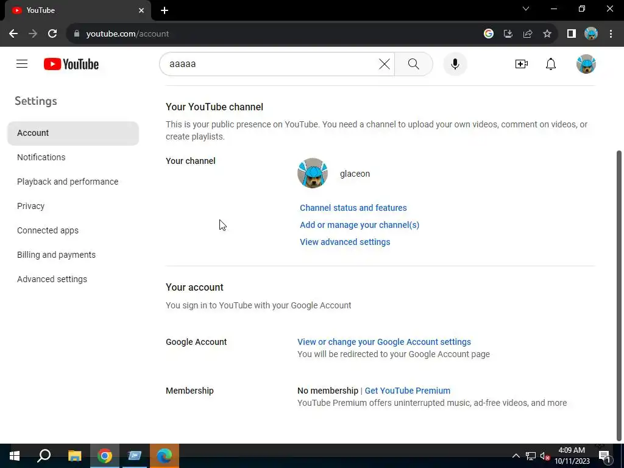This screenshot has width=624, height=468.
Task: Click the Google icon in address bar
Action: point(489,34)
